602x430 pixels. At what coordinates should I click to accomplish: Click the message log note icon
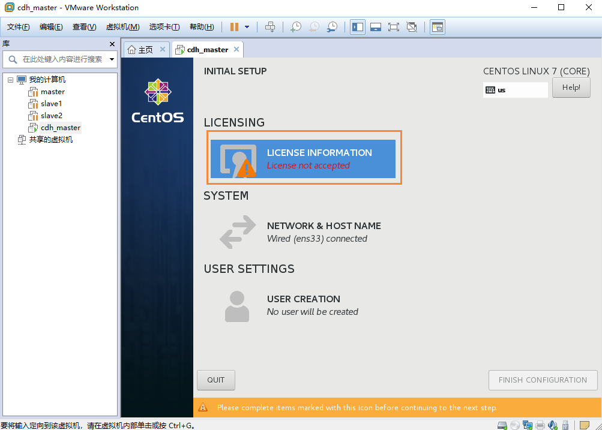point(585,425)
